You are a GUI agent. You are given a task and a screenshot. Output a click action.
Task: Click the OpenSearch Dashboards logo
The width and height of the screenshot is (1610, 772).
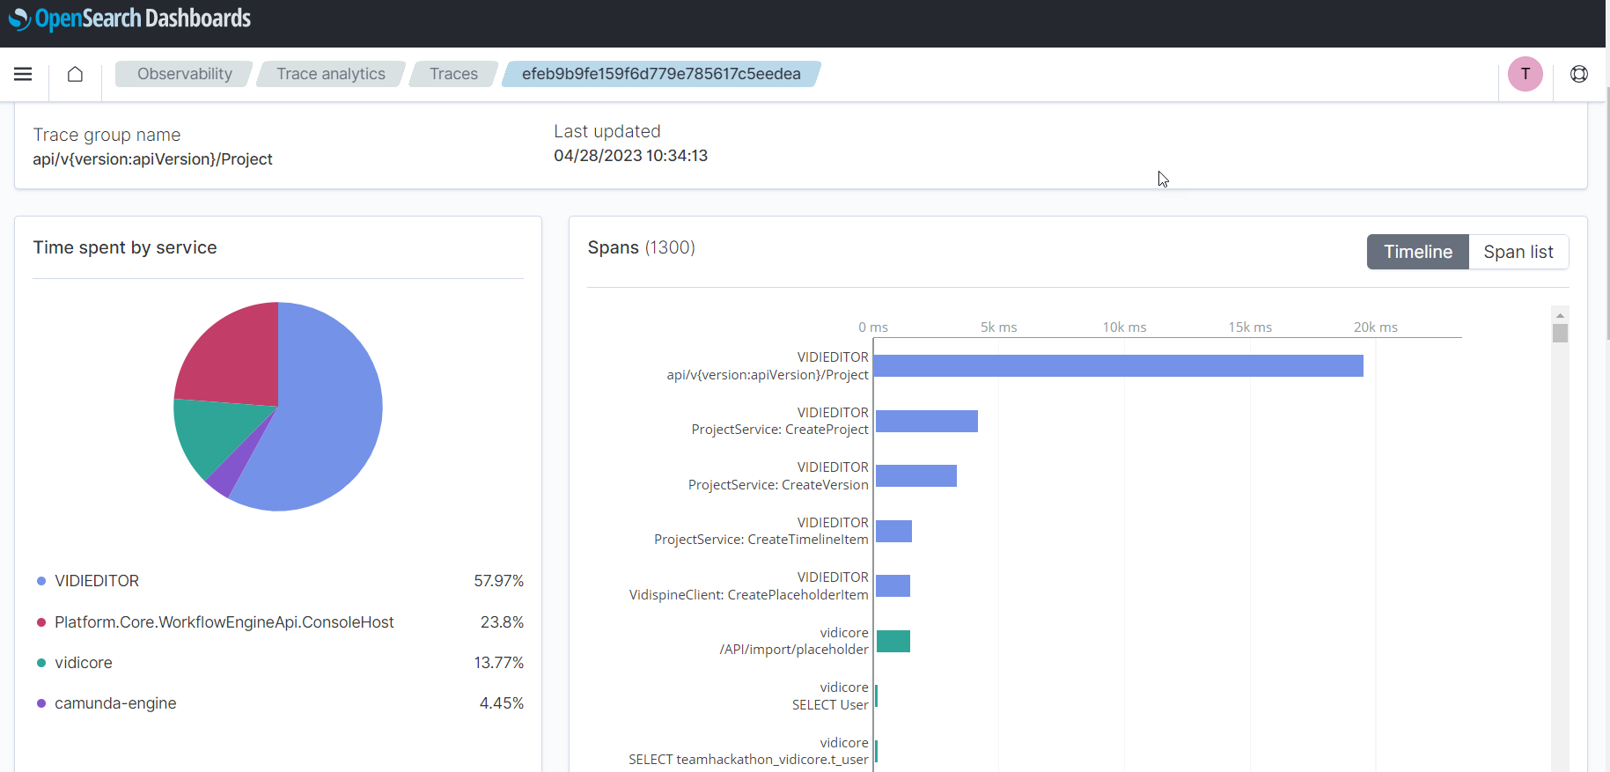129,18
